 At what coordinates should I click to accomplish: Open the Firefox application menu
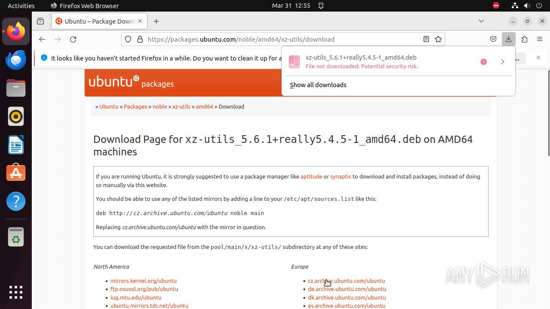(540, 39)
